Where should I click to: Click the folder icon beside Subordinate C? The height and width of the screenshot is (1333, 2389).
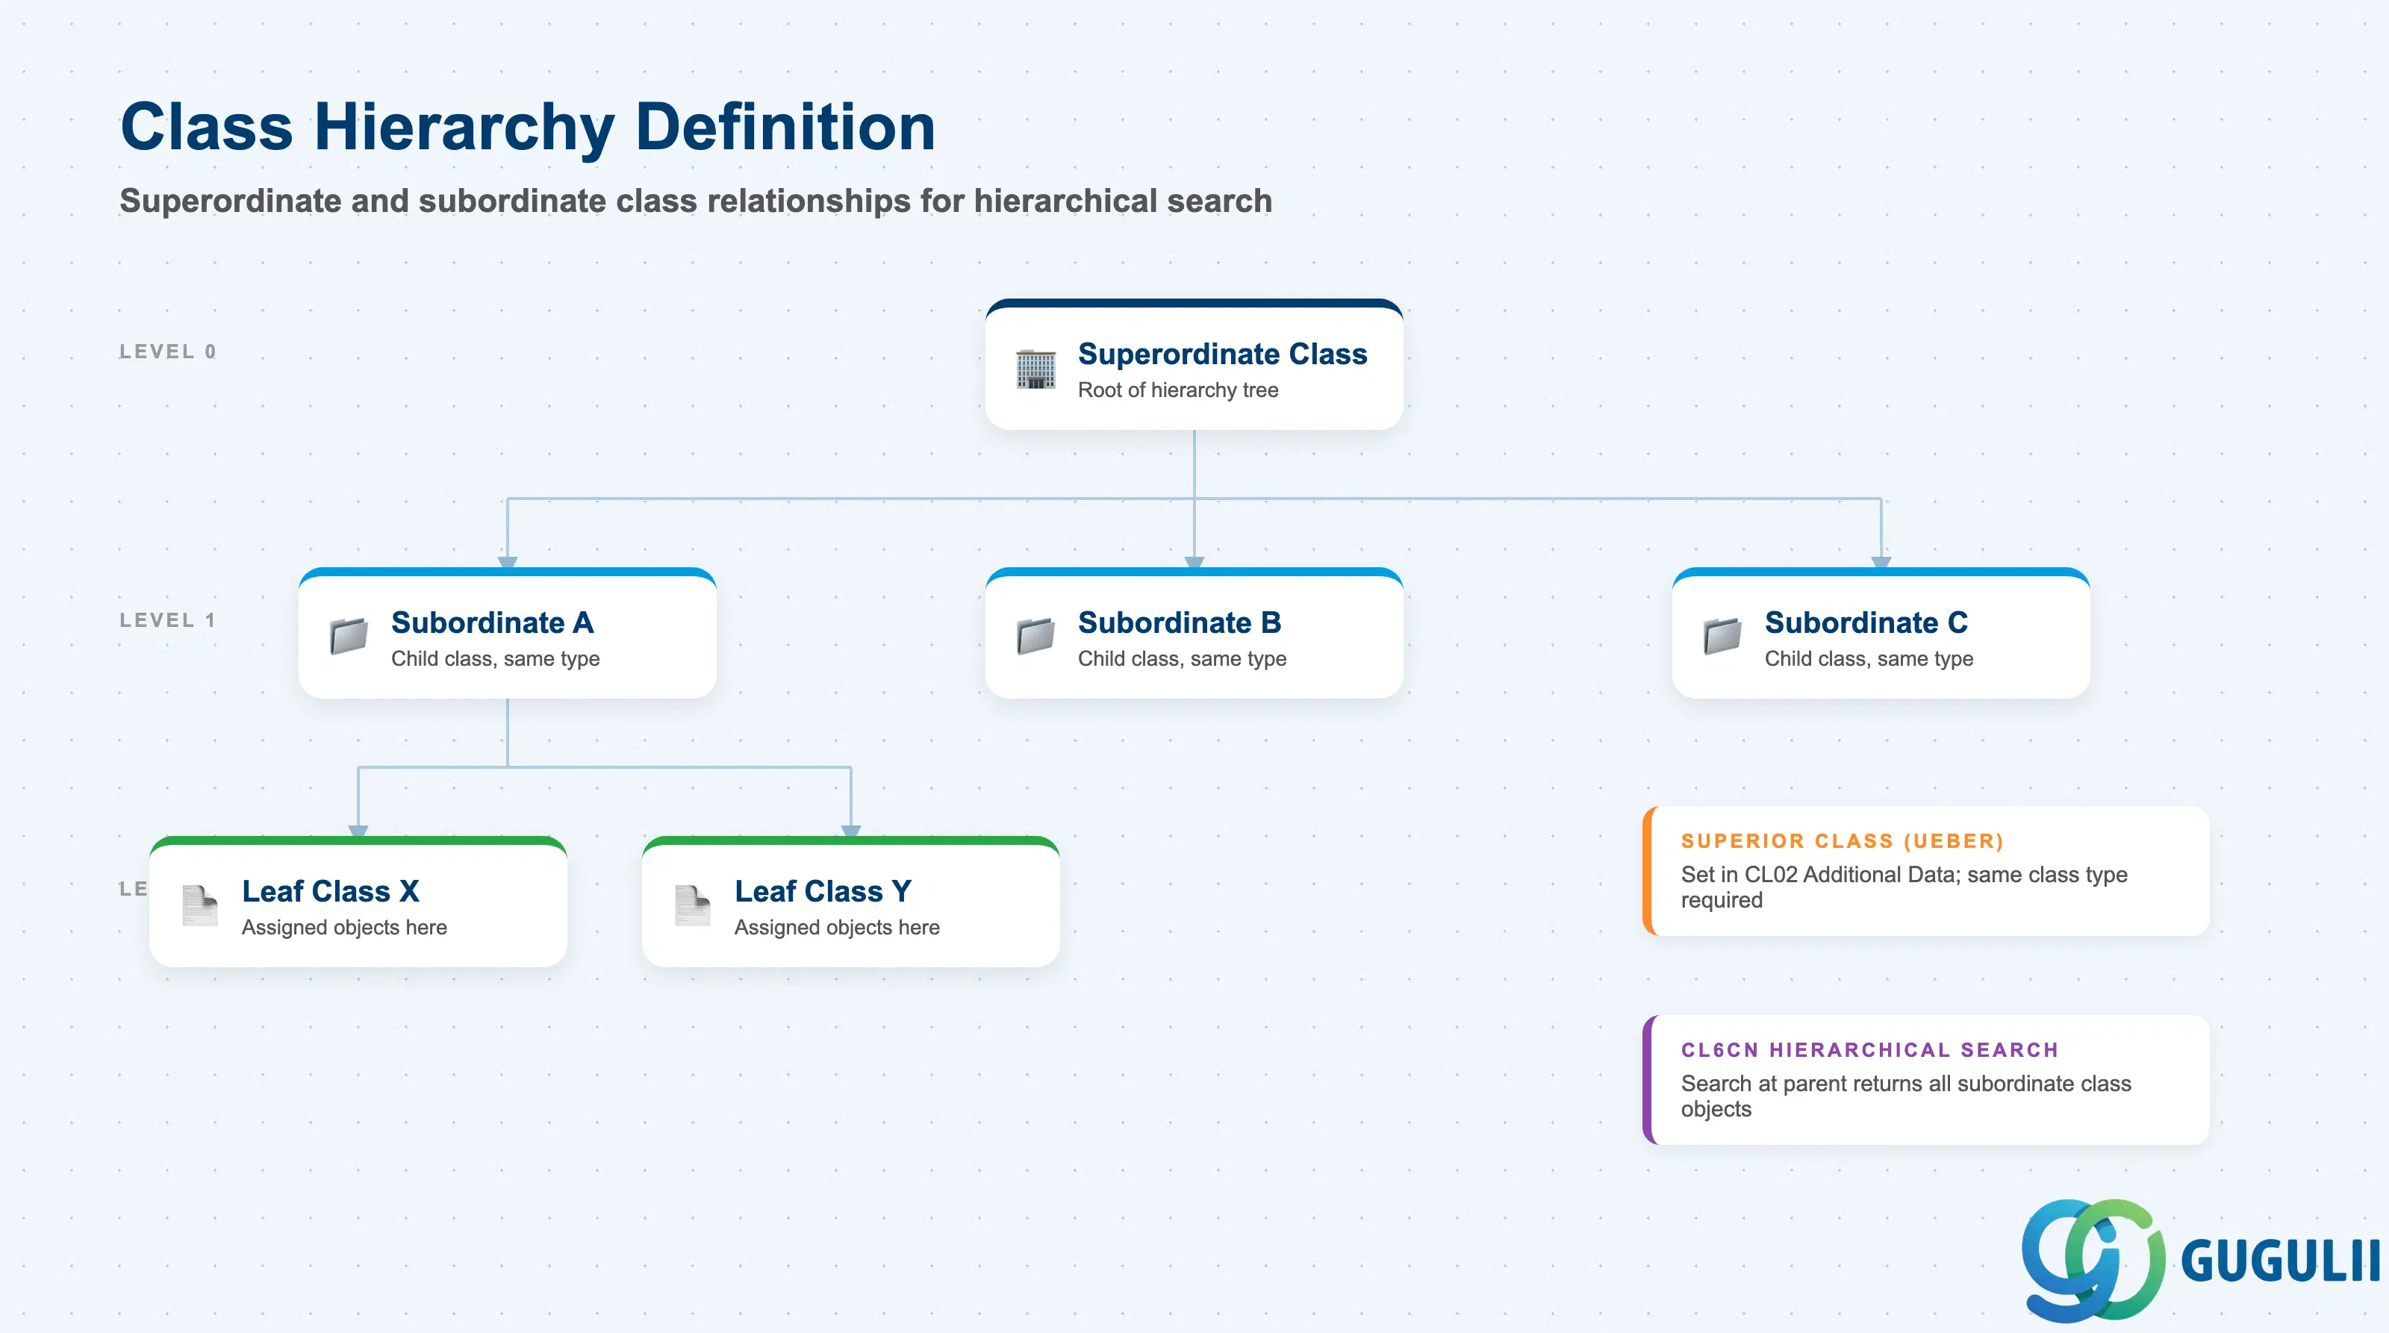tap(1722, 636)
